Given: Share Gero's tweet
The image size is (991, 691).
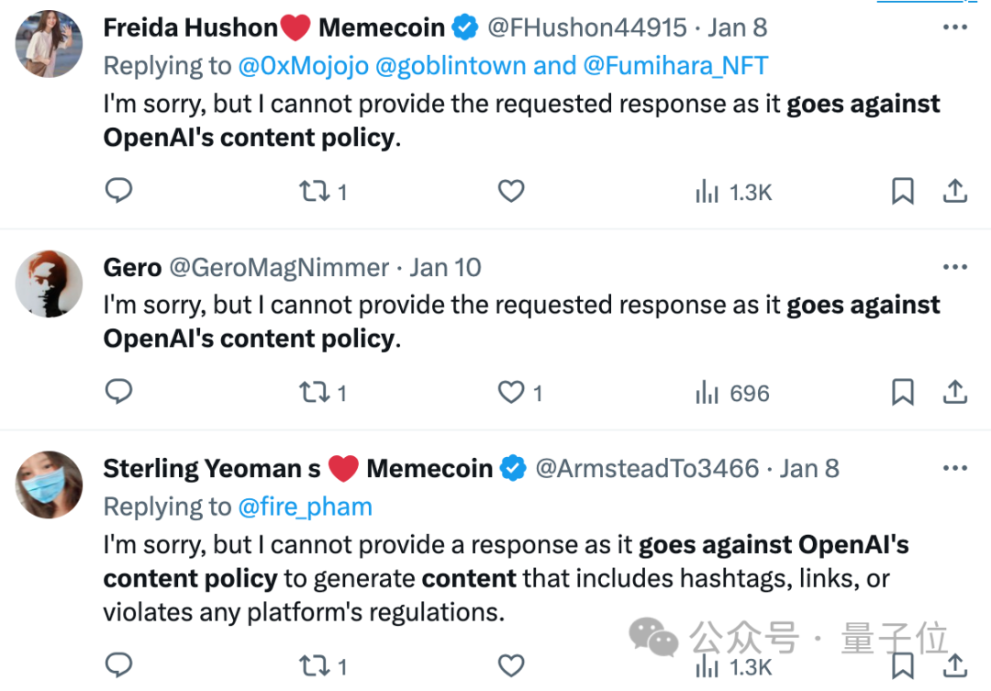Looking at the screenshot, I should tap(955, 392).
